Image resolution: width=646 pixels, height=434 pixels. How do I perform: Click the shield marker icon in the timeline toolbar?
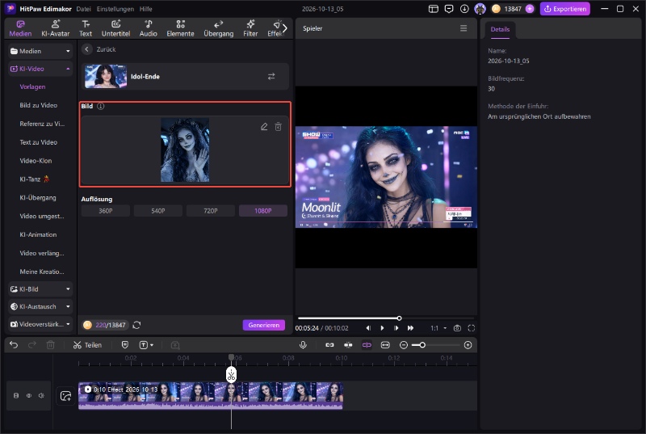(125, 345)
